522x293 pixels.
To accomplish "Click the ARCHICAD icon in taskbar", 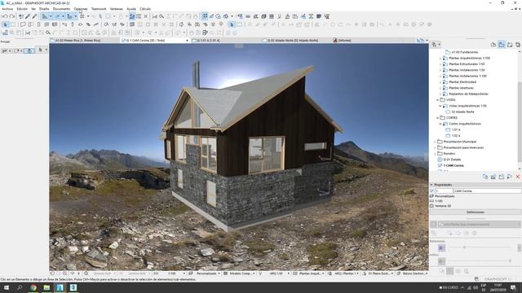I will click(60, 287).
